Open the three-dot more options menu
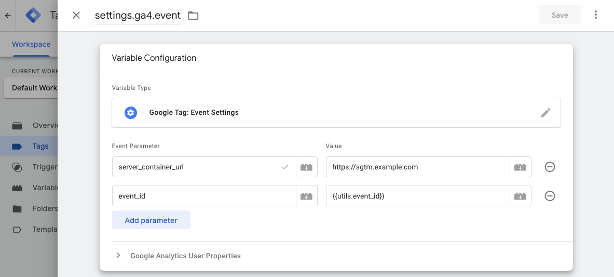The height and width of the screenshot is (277, 614). click(596, 15)
